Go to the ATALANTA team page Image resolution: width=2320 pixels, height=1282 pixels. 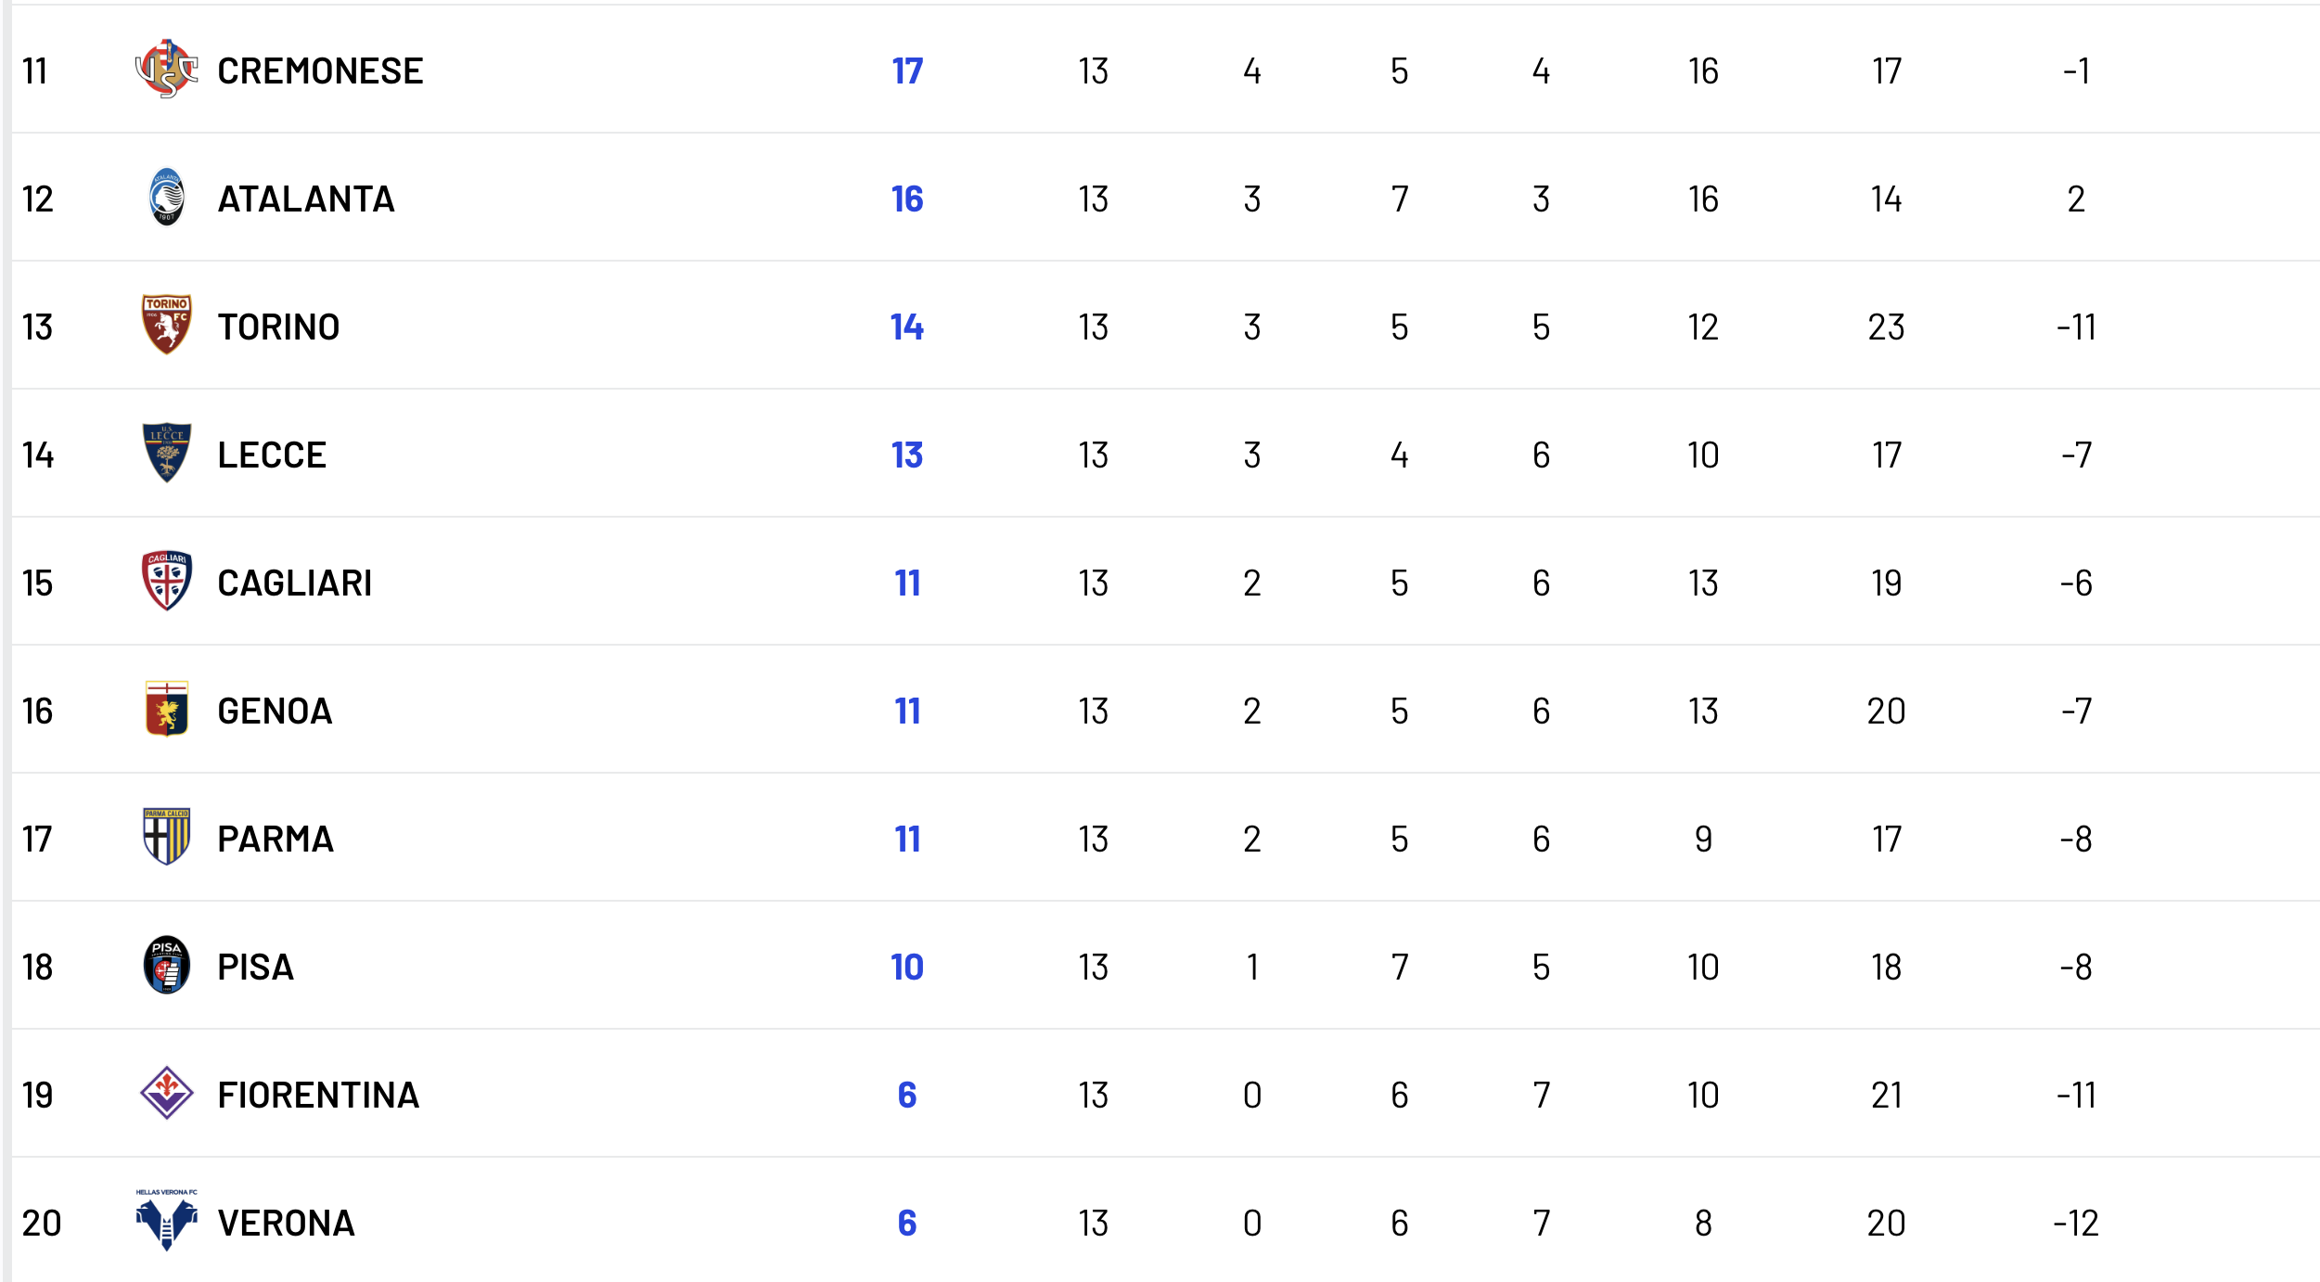click(306, 199)
